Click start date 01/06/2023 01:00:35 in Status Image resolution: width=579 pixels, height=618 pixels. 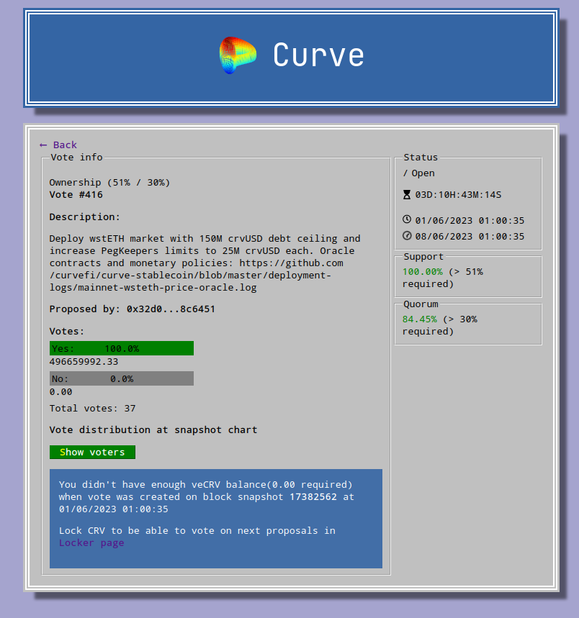point(470,221)
